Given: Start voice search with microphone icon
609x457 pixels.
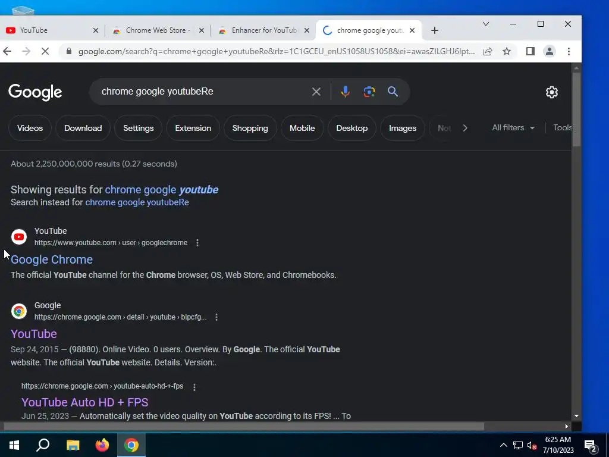Looking at the screenshot, I should 345,92.
